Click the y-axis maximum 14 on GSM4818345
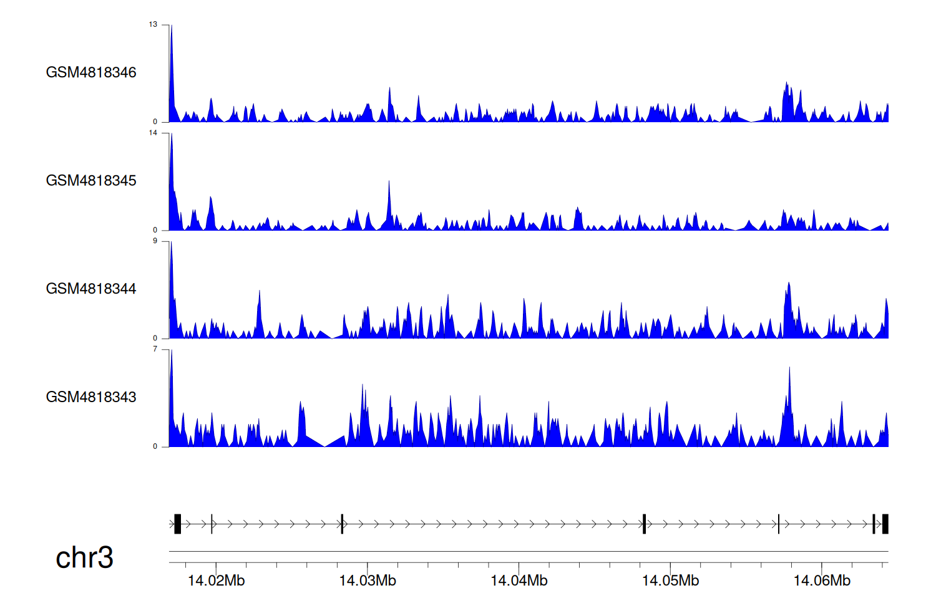This screenshot has width=936, height=611. point(153,133)
